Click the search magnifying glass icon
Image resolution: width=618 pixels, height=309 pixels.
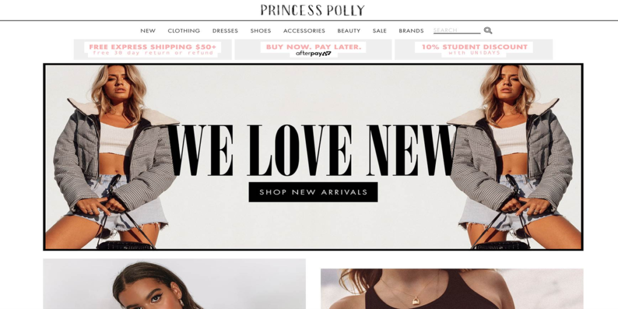488,30
